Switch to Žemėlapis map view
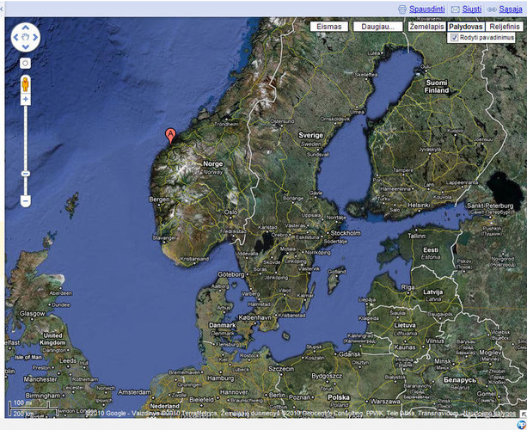This screenshot has height=430, width=527. coord(426,27)
